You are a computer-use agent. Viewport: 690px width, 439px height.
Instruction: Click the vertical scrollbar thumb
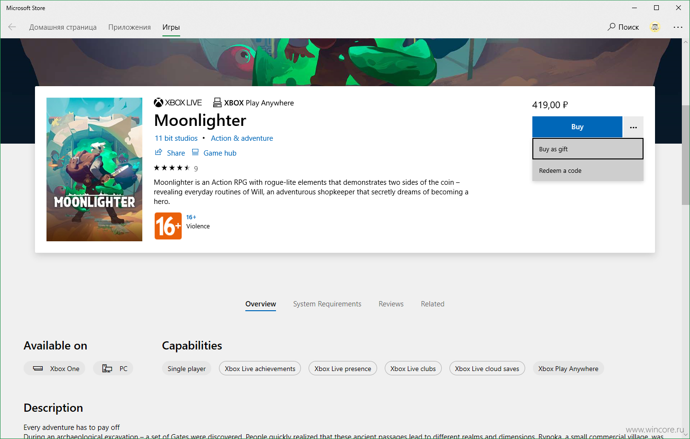(686, 156)
